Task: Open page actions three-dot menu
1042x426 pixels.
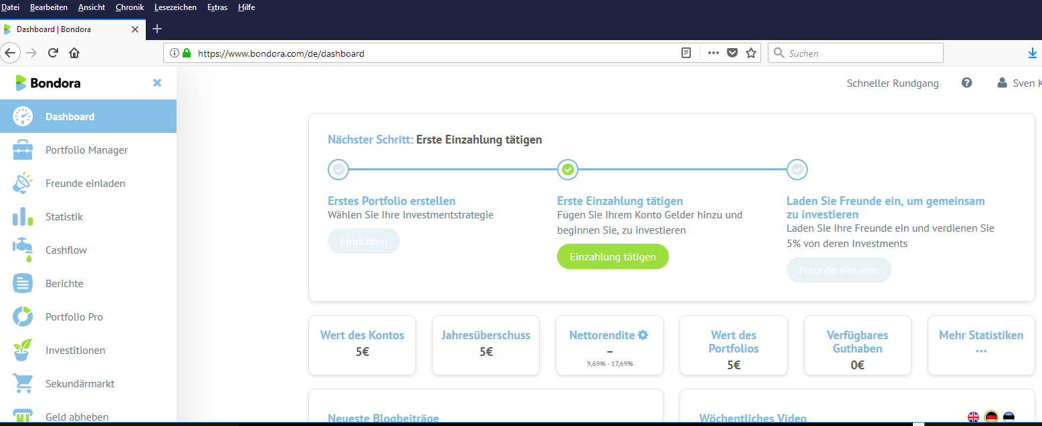Action: (713, 53)
